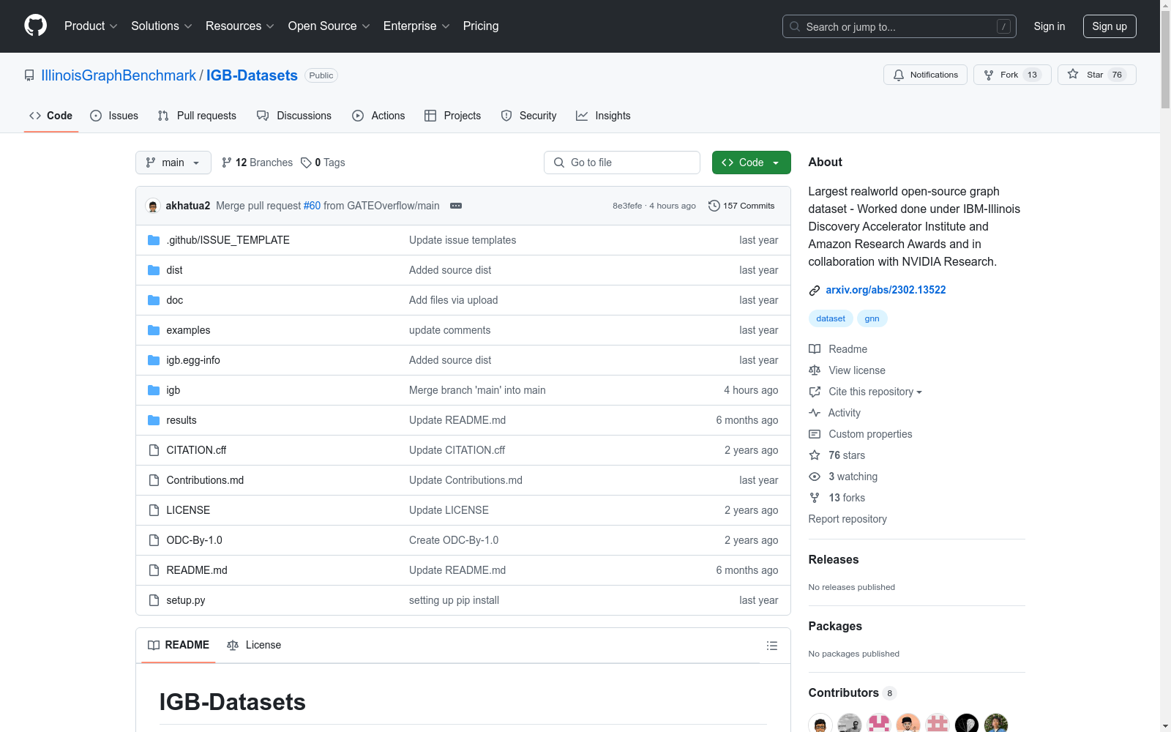Screen dimensions: 1171x732
Task: Open pull request #60 link
Action: click(x=312, y=206)
